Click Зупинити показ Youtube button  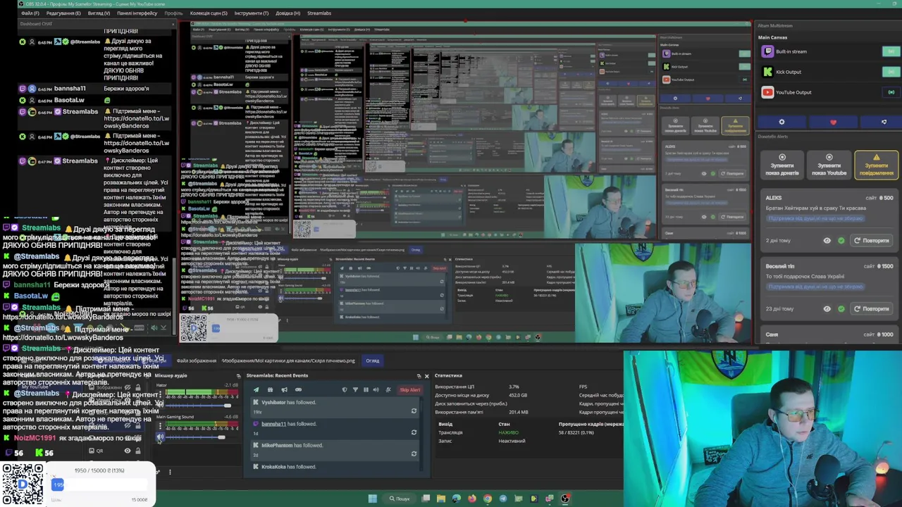pos(829,165)
